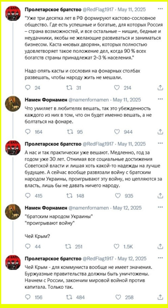
Task: Open Намен Форнамен avatar on the second tweet
Action: (13, 104)
